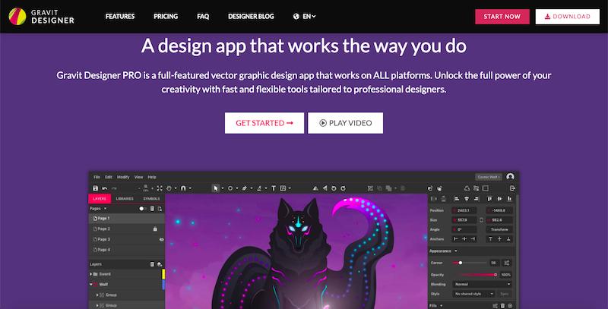The width and height of the screenshot is (608, 309).
Task: Click the flip vertical triangle icon
Action: (x=315, y=188)
